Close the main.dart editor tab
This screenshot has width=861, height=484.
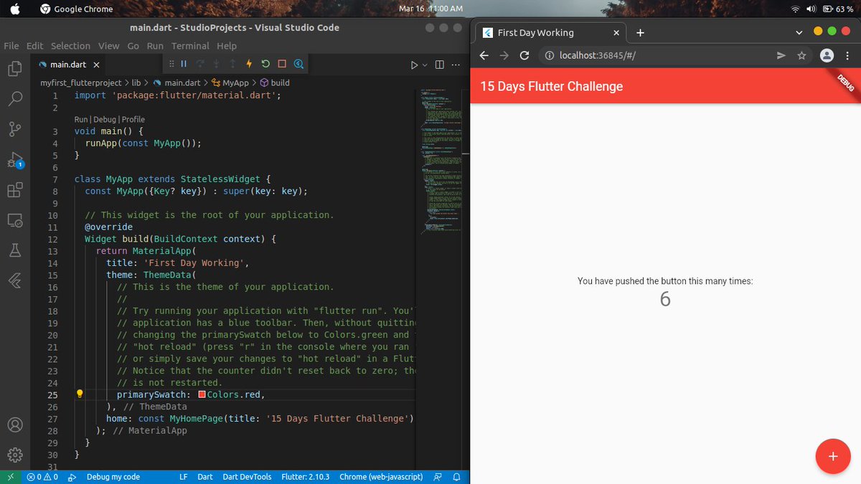96,65
